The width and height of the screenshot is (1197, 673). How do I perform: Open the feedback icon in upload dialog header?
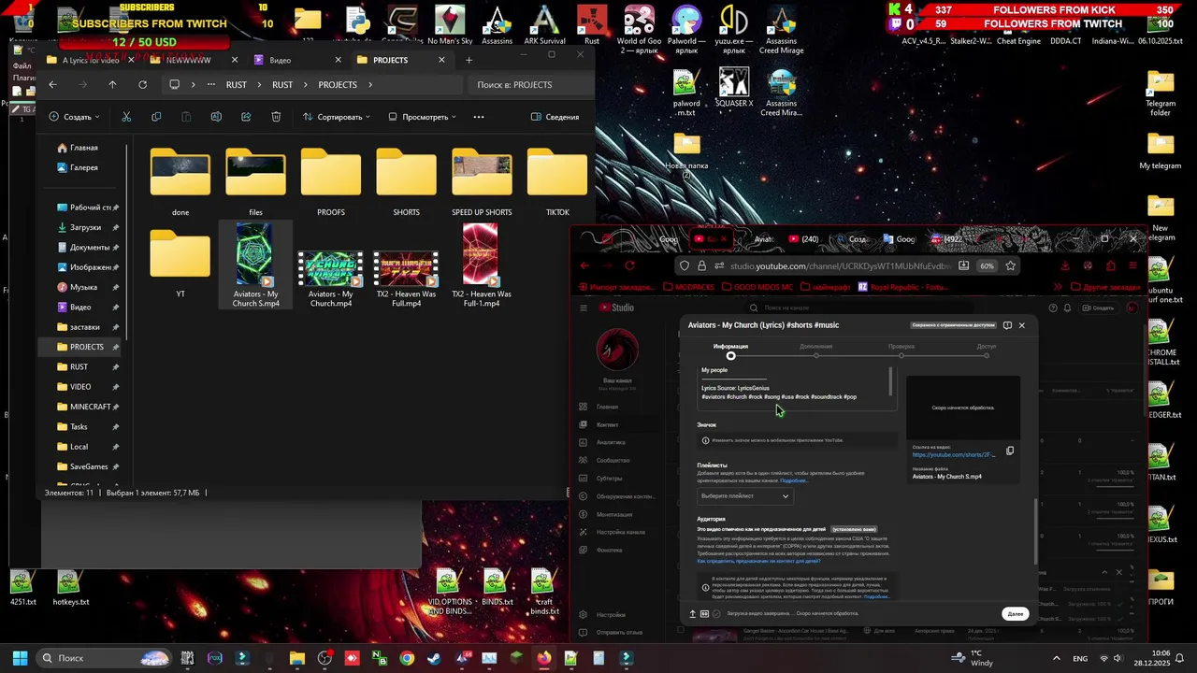1007,325
